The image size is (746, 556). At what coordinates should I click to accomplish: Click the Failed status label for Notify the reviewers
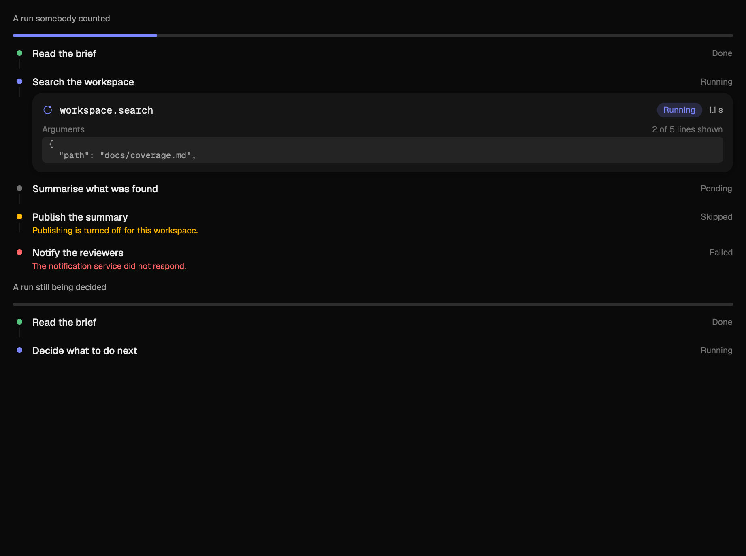[x=721, y=253]
